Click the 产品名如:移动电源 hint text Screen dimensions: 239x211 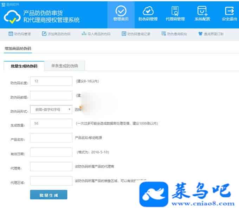pyautogui.click(x=89, y=138)
